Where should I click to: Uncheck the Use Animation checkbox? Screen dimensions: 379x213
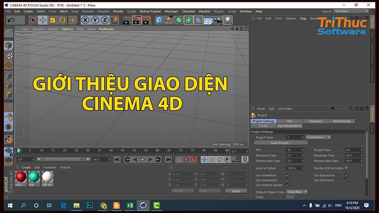288,175
